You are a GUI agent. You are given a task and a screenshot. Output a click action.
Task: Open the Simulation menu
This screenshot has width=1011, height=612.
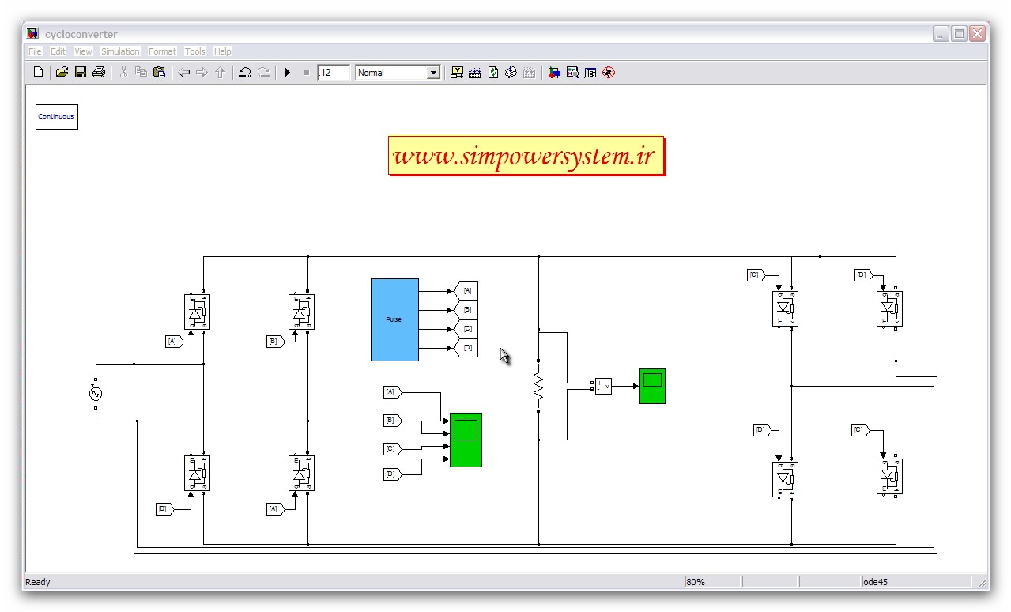pos(120,51)
